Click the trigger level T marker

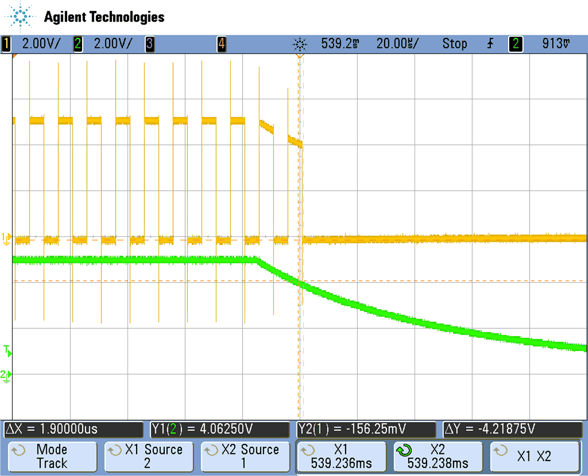pos(7,350)
